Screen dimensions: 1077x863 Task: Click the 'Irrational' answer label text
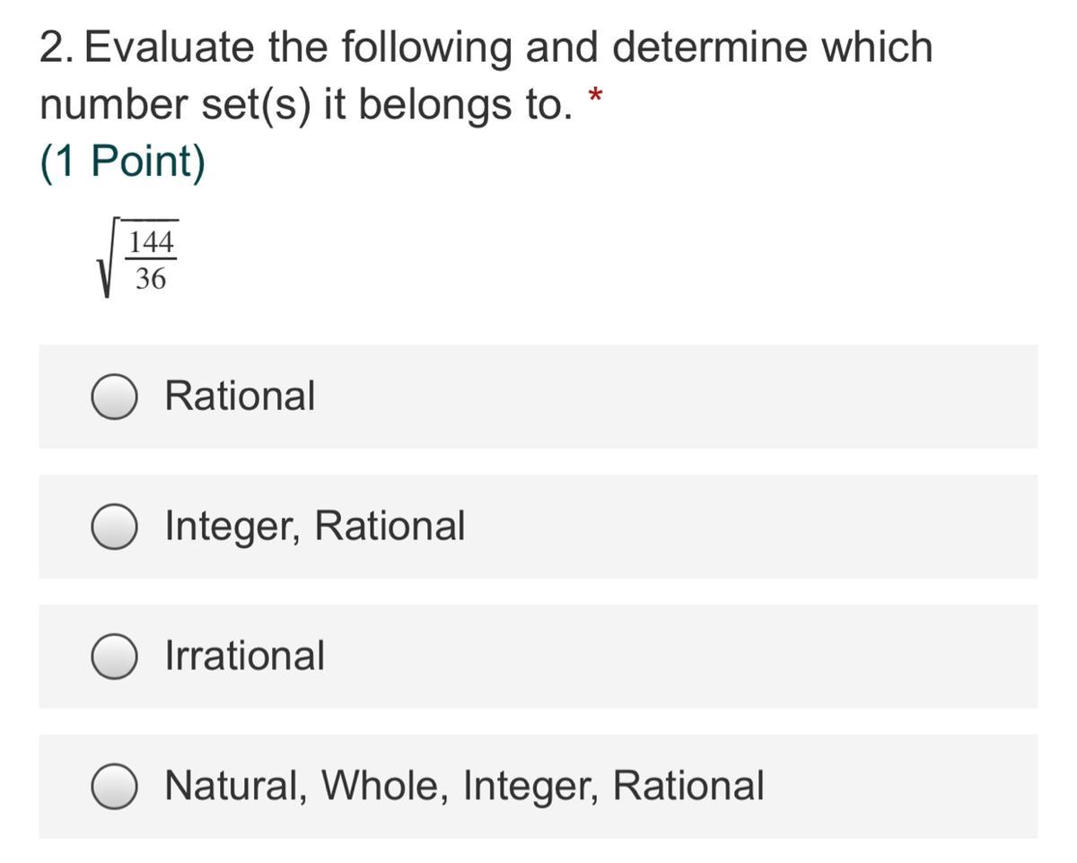[x=244, y=656]
